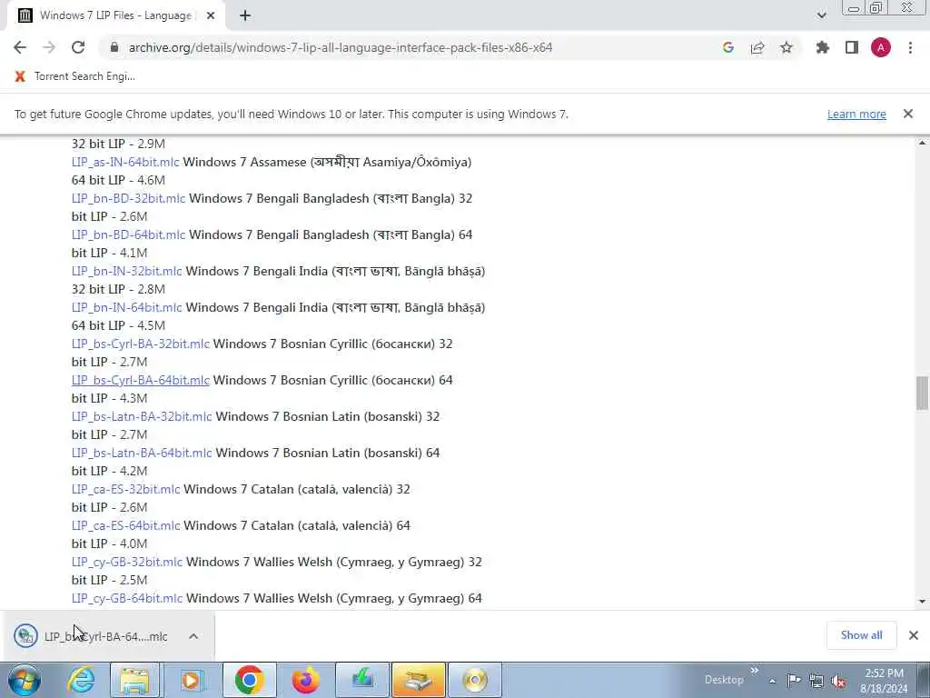Screen dimensions: 930x698
Task: Open the green arrow app on the taskbar
Action: 362,680
